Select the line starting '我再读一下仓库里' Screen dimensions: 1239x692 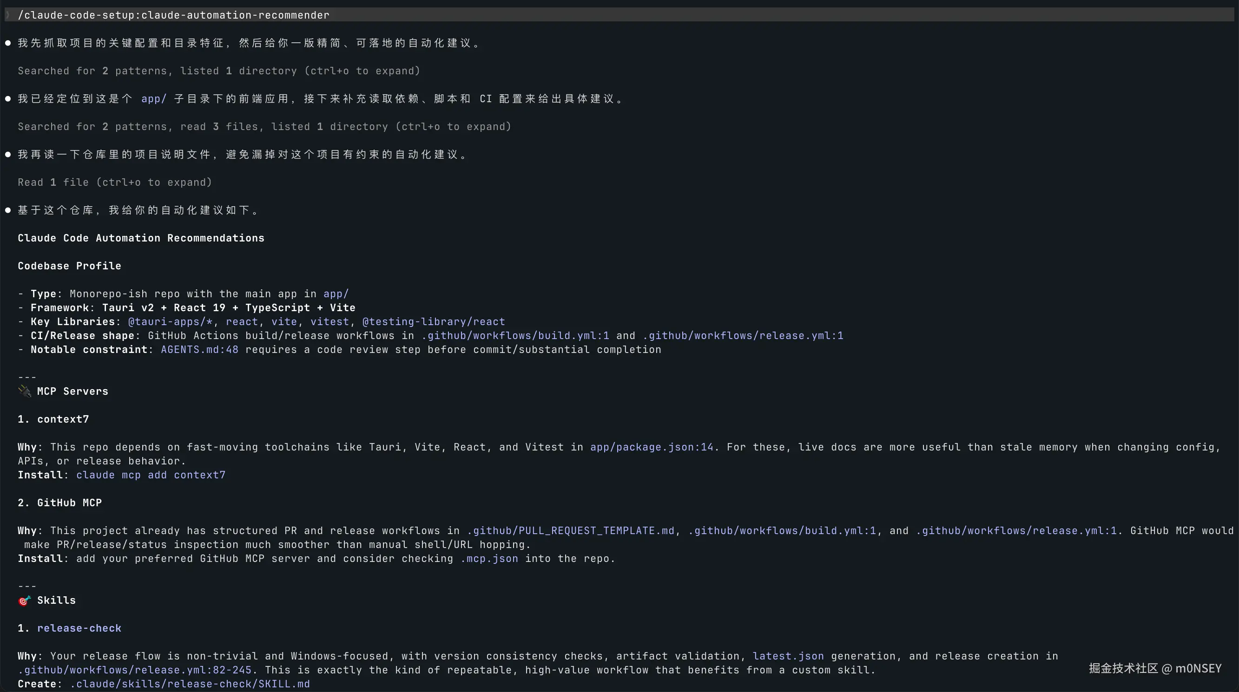click(243, 155)
